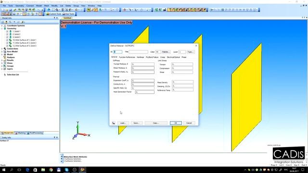This screenshot has height=173, width=308.
Task: Click the 10..Mid-Surface of 1..Solid 1 icon
Action: (11, 40)
